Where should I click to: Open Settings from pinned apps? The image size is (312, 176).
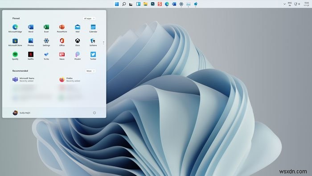pos(46,42)
